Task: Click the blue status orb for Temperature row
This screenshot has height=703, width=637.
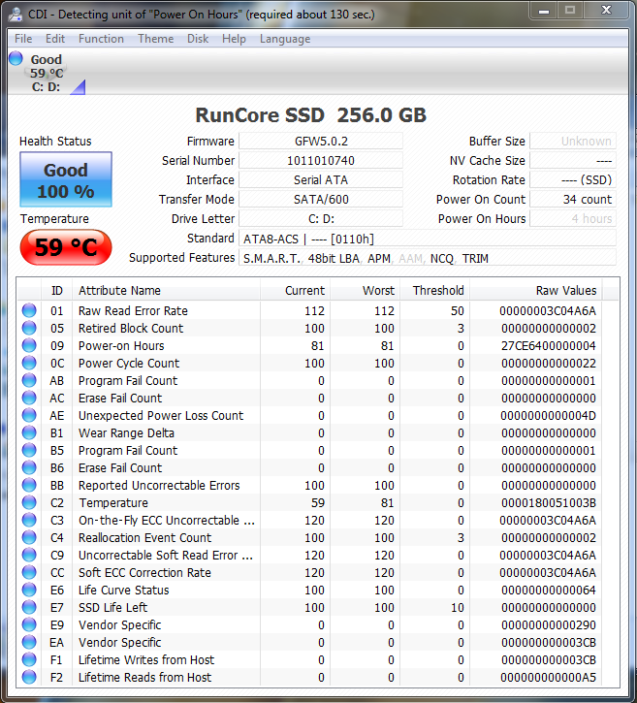Action: coord(29,503)
